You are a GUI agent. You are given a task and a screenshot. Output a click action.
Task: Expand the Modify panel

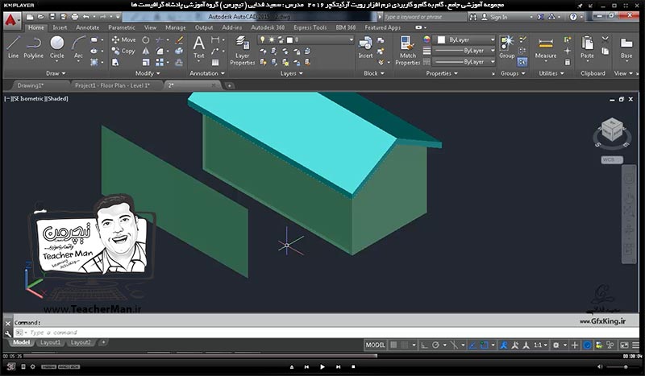(x=148, y=73)
